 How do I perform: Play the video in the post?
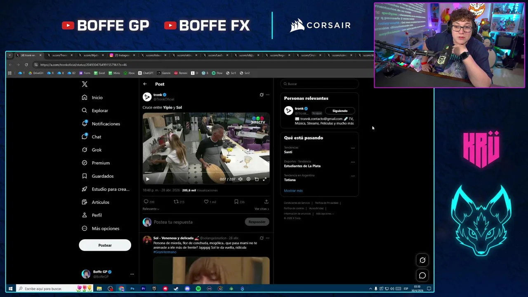tap(148, 179)
